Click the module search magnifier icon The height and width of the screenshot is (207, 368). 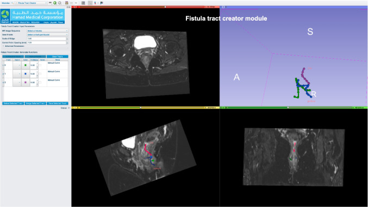coord(12,3)
